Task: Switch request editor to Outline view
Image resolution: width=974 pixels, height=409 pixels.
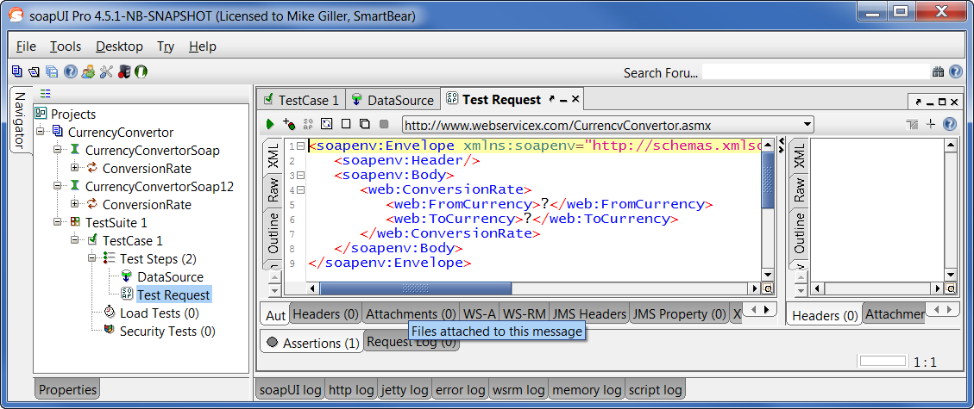Action: click(x=273, y=233)
